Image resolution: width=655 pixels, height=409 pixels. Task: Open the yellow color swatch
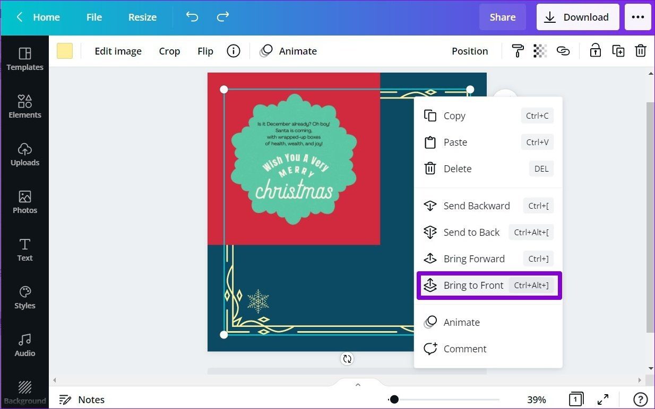tap(65, 51)
